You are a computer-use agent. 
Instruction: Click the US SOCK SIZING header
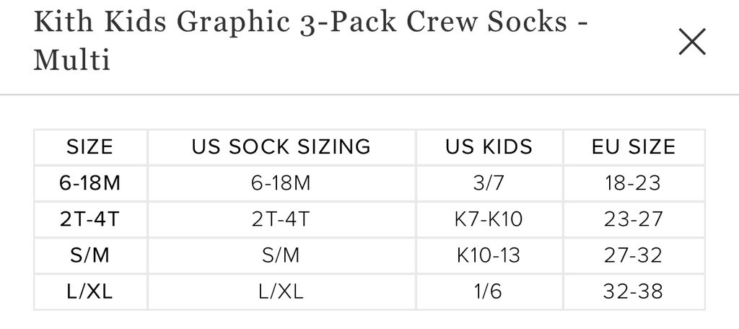(x=281, y=147)
